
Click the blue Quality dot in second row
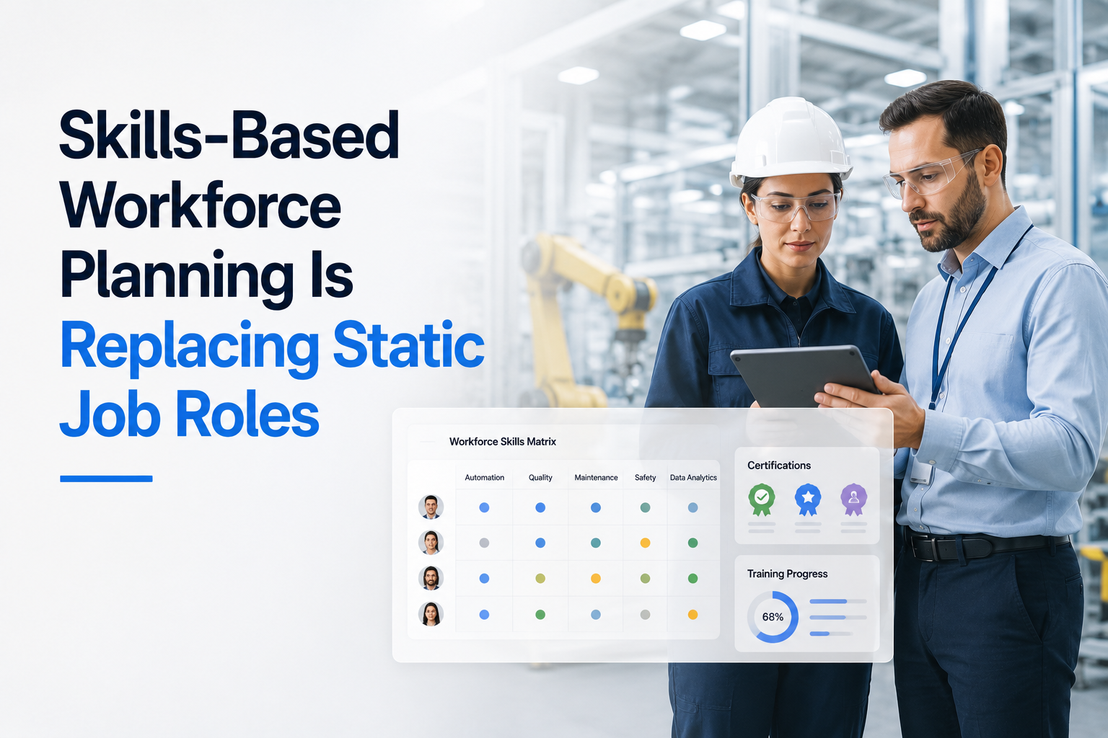[540, 543]
